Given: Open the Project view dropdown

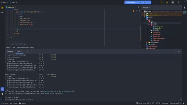Looking at the screenshot, I should coord(147,8).
